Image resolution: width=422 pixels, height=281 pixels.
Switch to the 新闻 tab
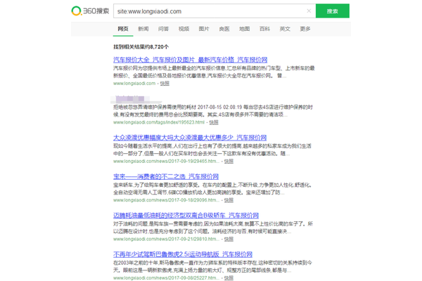(x=143, y=29)
